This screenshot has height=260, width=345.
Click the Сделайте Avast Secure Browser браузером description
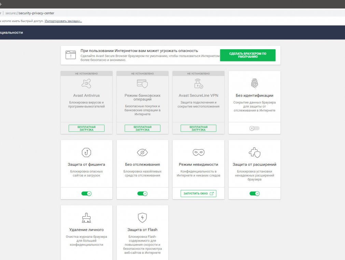coord(150,58)
